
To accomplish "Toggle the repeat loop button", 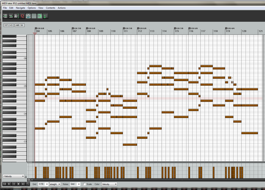I will point(28,184).
